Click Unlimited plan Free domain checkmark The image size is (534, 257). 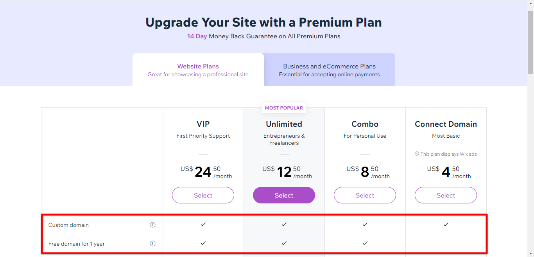point(284,243)
